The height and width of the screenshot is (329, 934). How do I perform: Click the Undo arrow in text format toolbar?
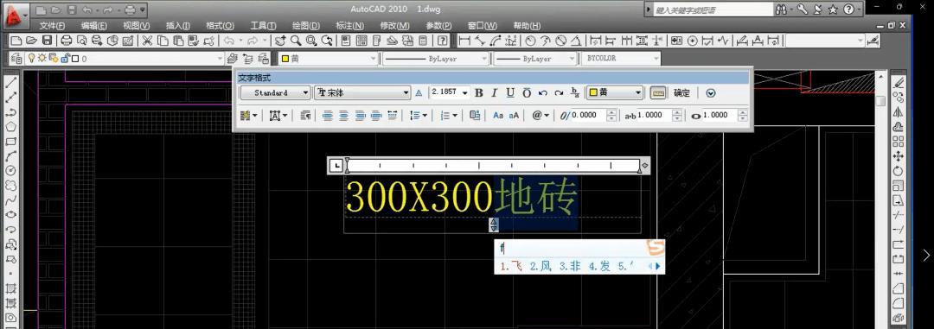(x=542, y=92)
